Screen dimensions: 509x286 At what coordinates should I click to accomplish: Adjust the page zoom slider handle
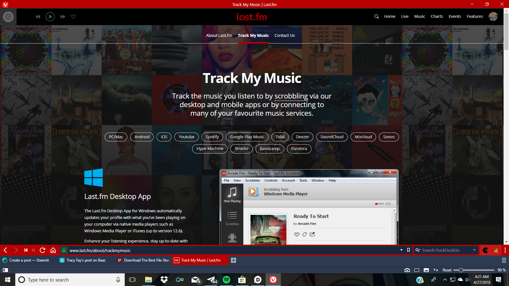click(x=461, y=270)
